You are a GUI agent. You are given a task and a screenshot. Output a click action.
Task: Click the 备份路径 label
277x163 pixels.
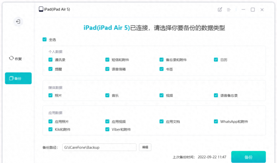tap(50, 148)
